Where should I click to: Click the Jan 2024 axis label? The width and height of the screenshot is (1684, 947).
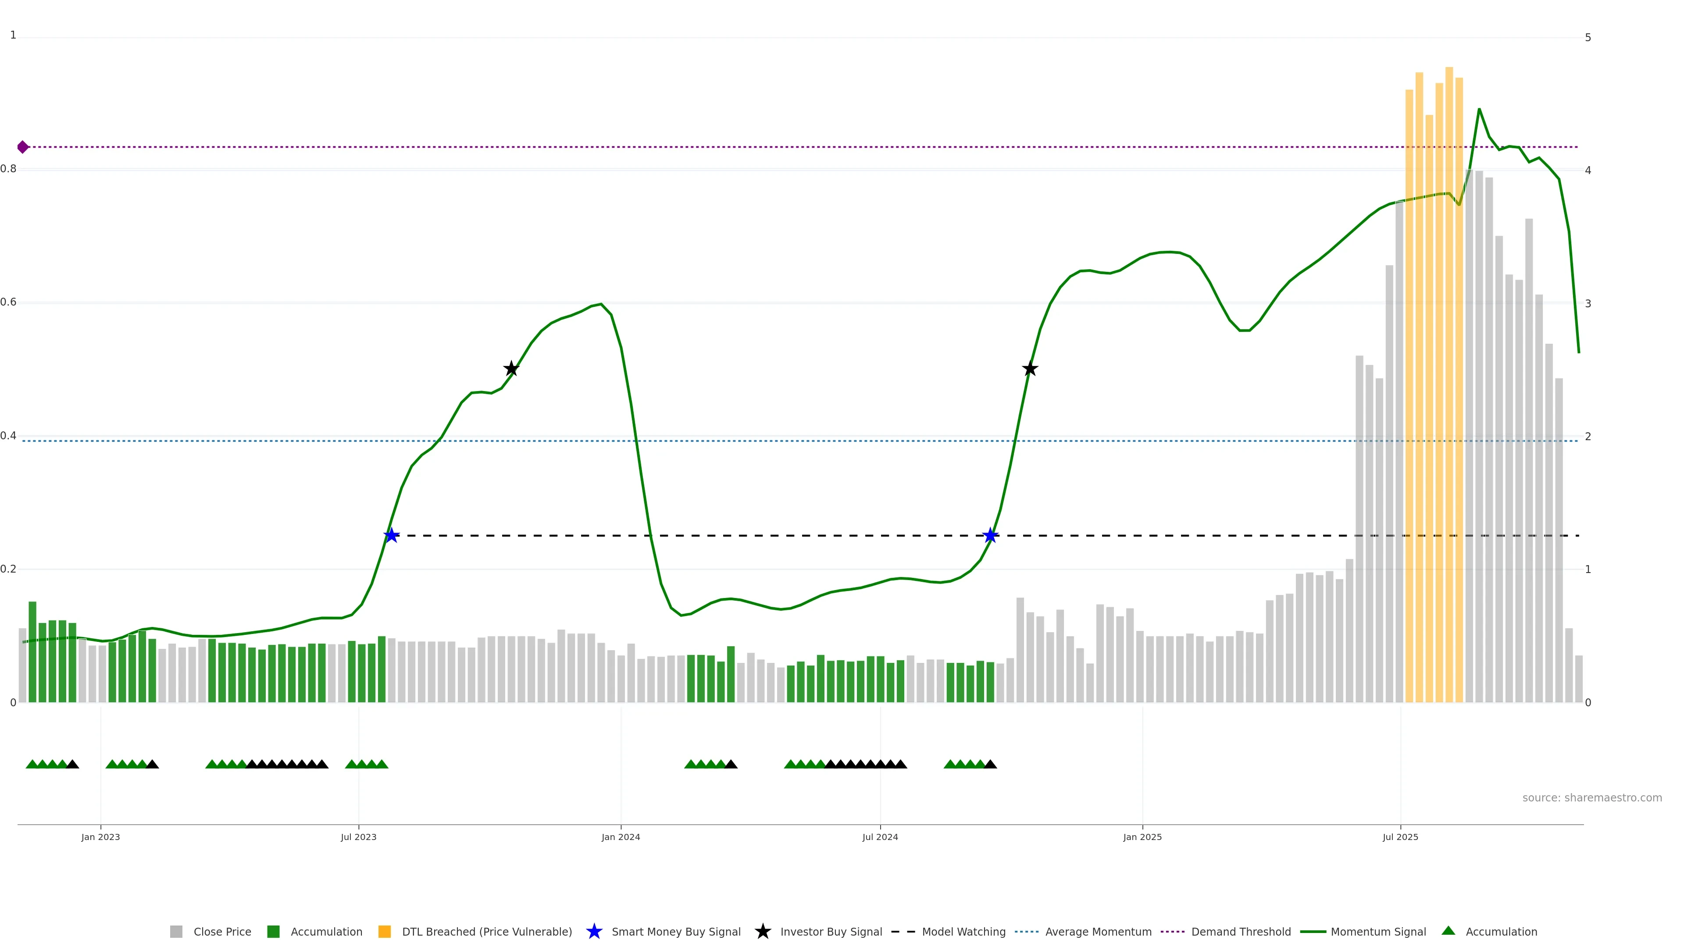(x=621, y=837)
